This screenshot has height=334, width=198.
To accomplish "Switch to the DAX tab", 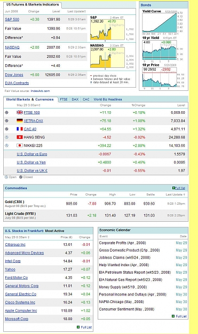I will click(x=75, y=99).
